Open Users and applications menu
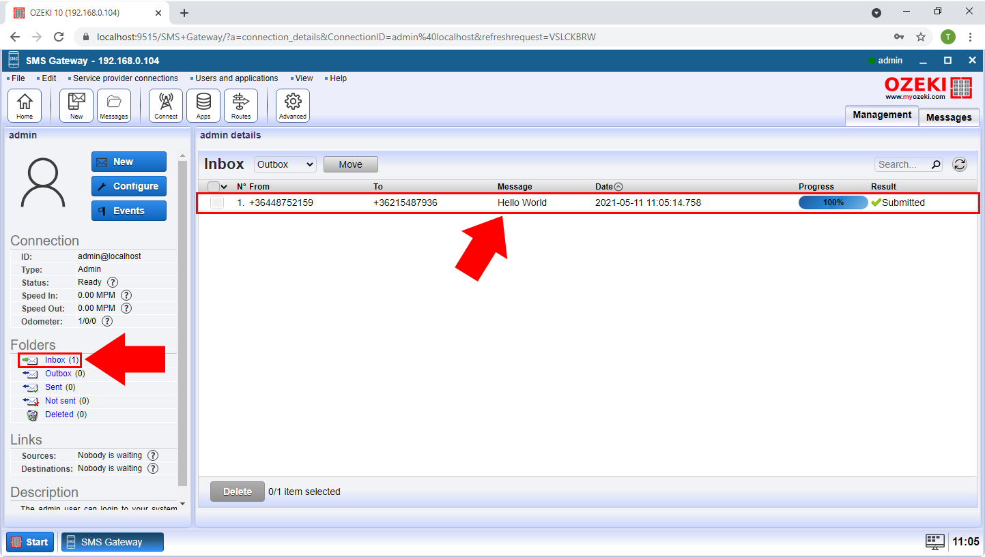Image resolution: width=985 pixels, height=557 pixels. pyautogui.click(x=237, y=78)
